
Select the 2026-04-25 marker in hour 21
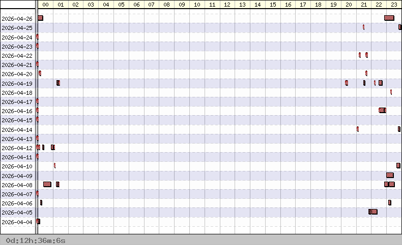click(x=363, y=27)
